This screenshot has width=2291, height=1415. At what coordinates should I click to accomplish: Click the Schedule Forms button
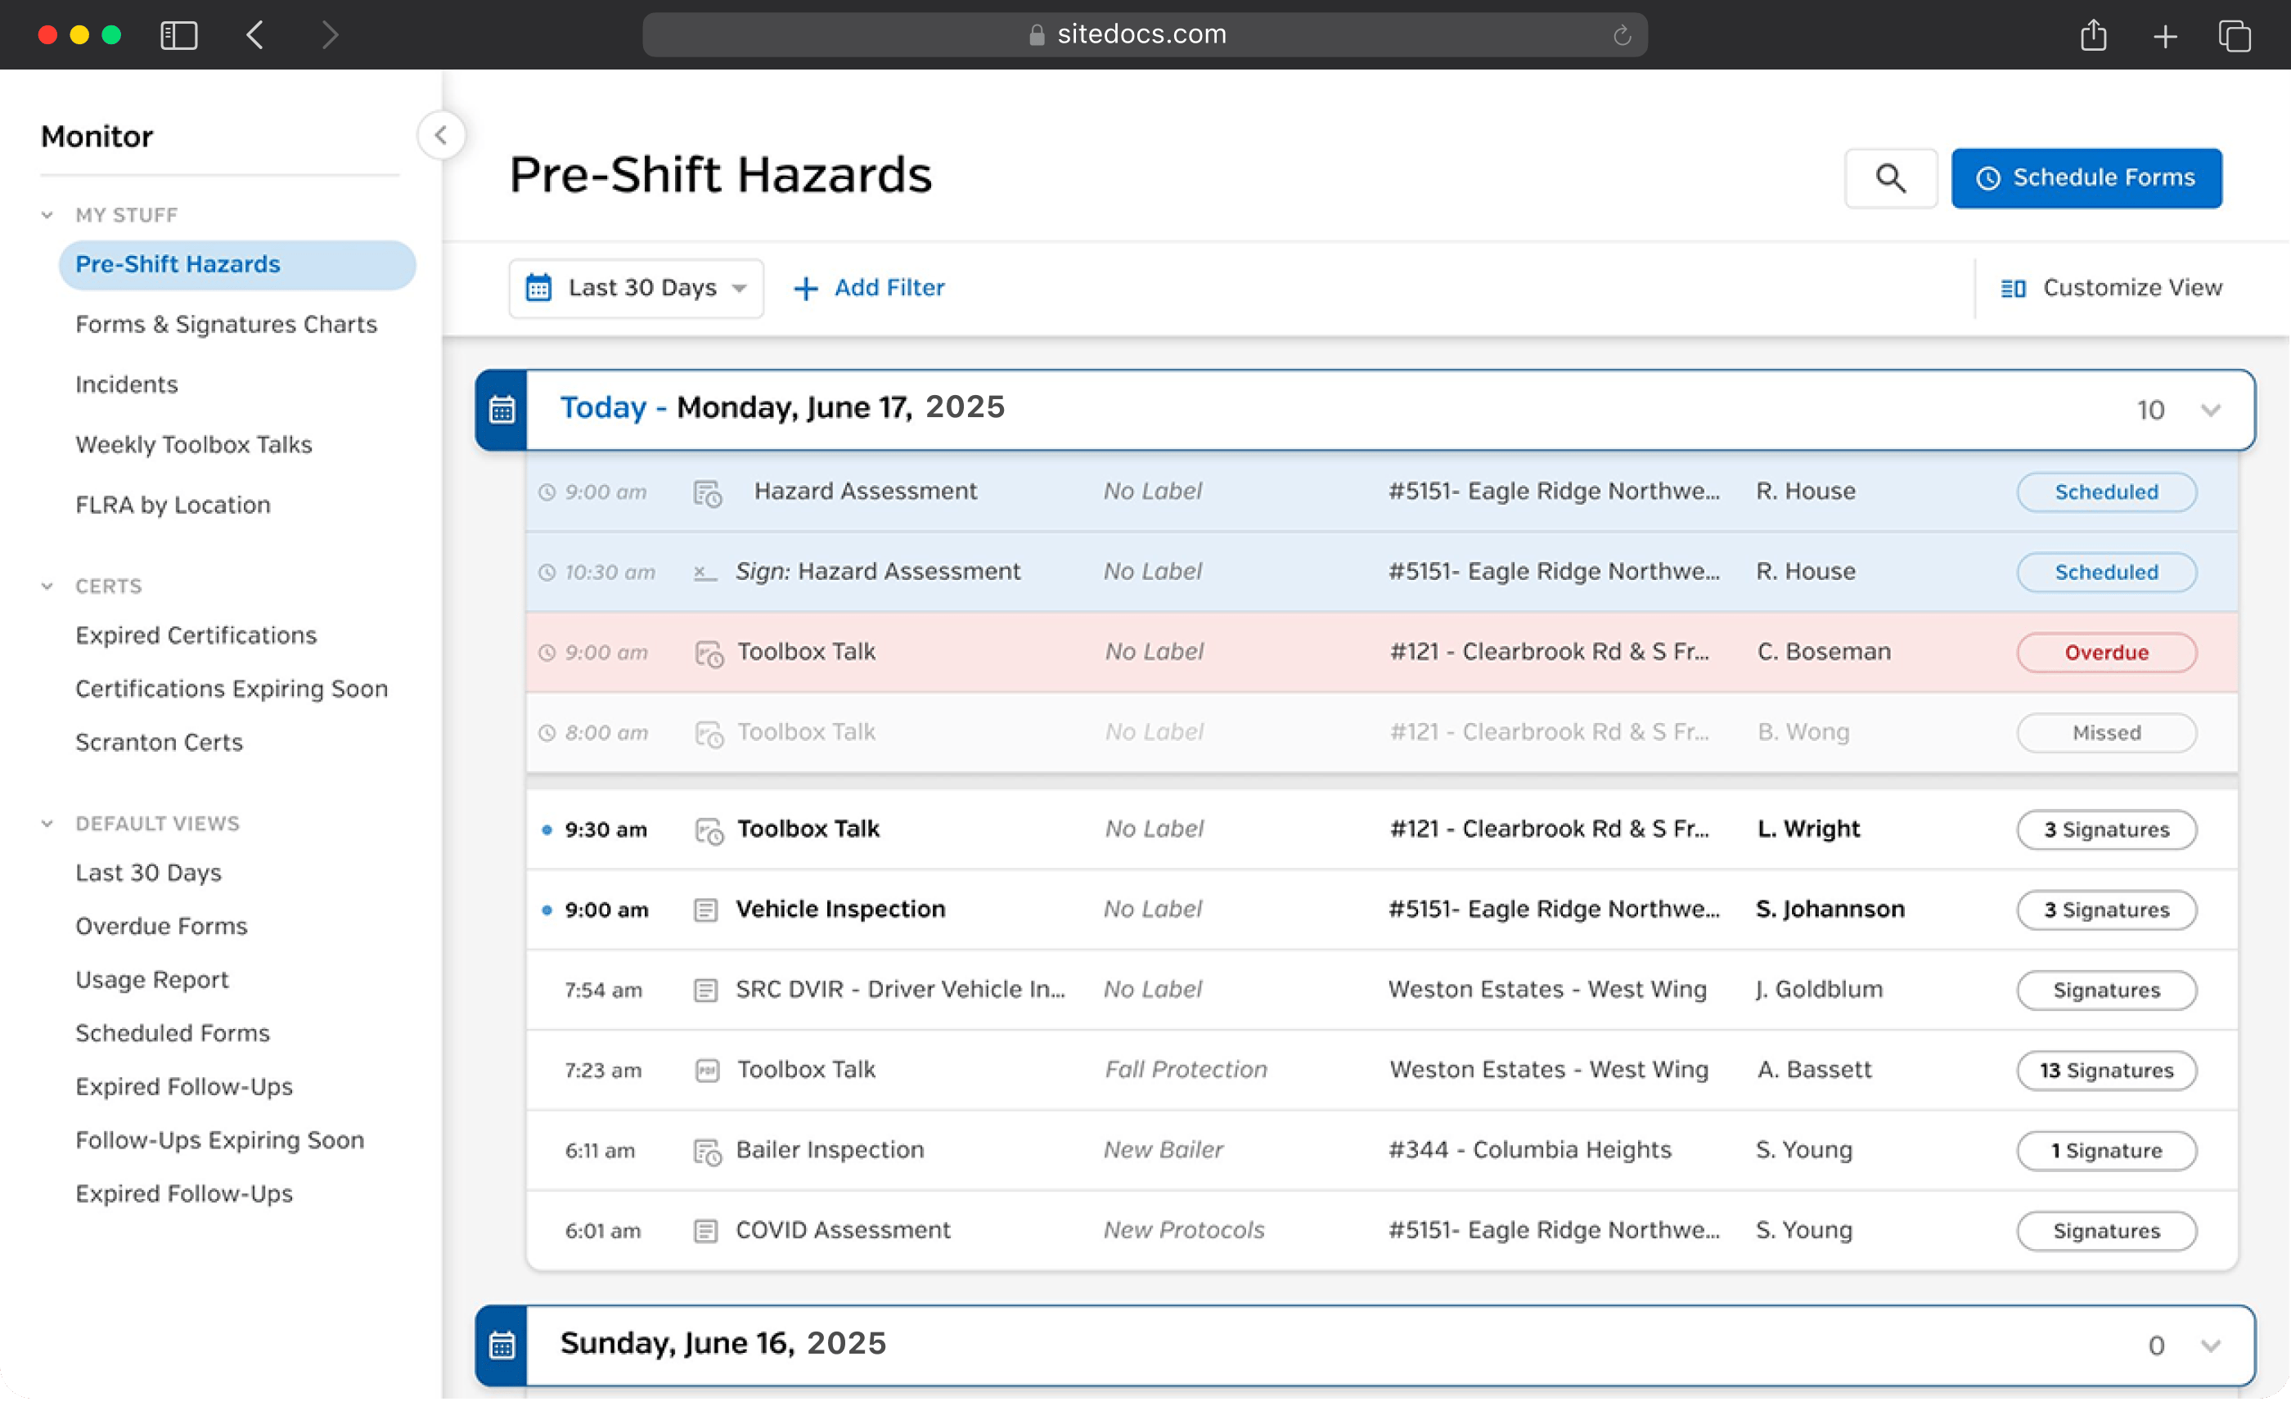(x=2086, y=177)
